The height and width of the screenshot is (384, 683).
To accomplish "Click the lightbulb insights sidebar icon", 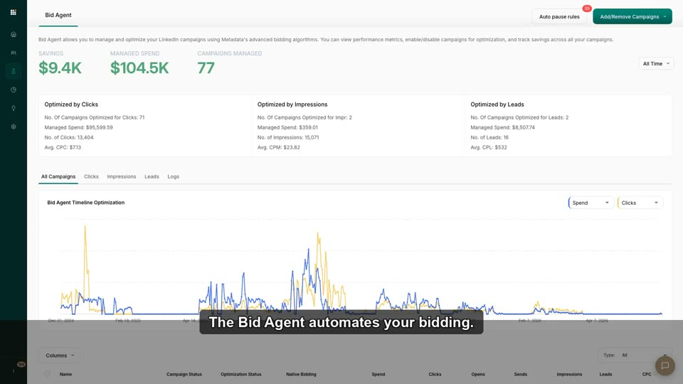I will (x=13, y=108).
